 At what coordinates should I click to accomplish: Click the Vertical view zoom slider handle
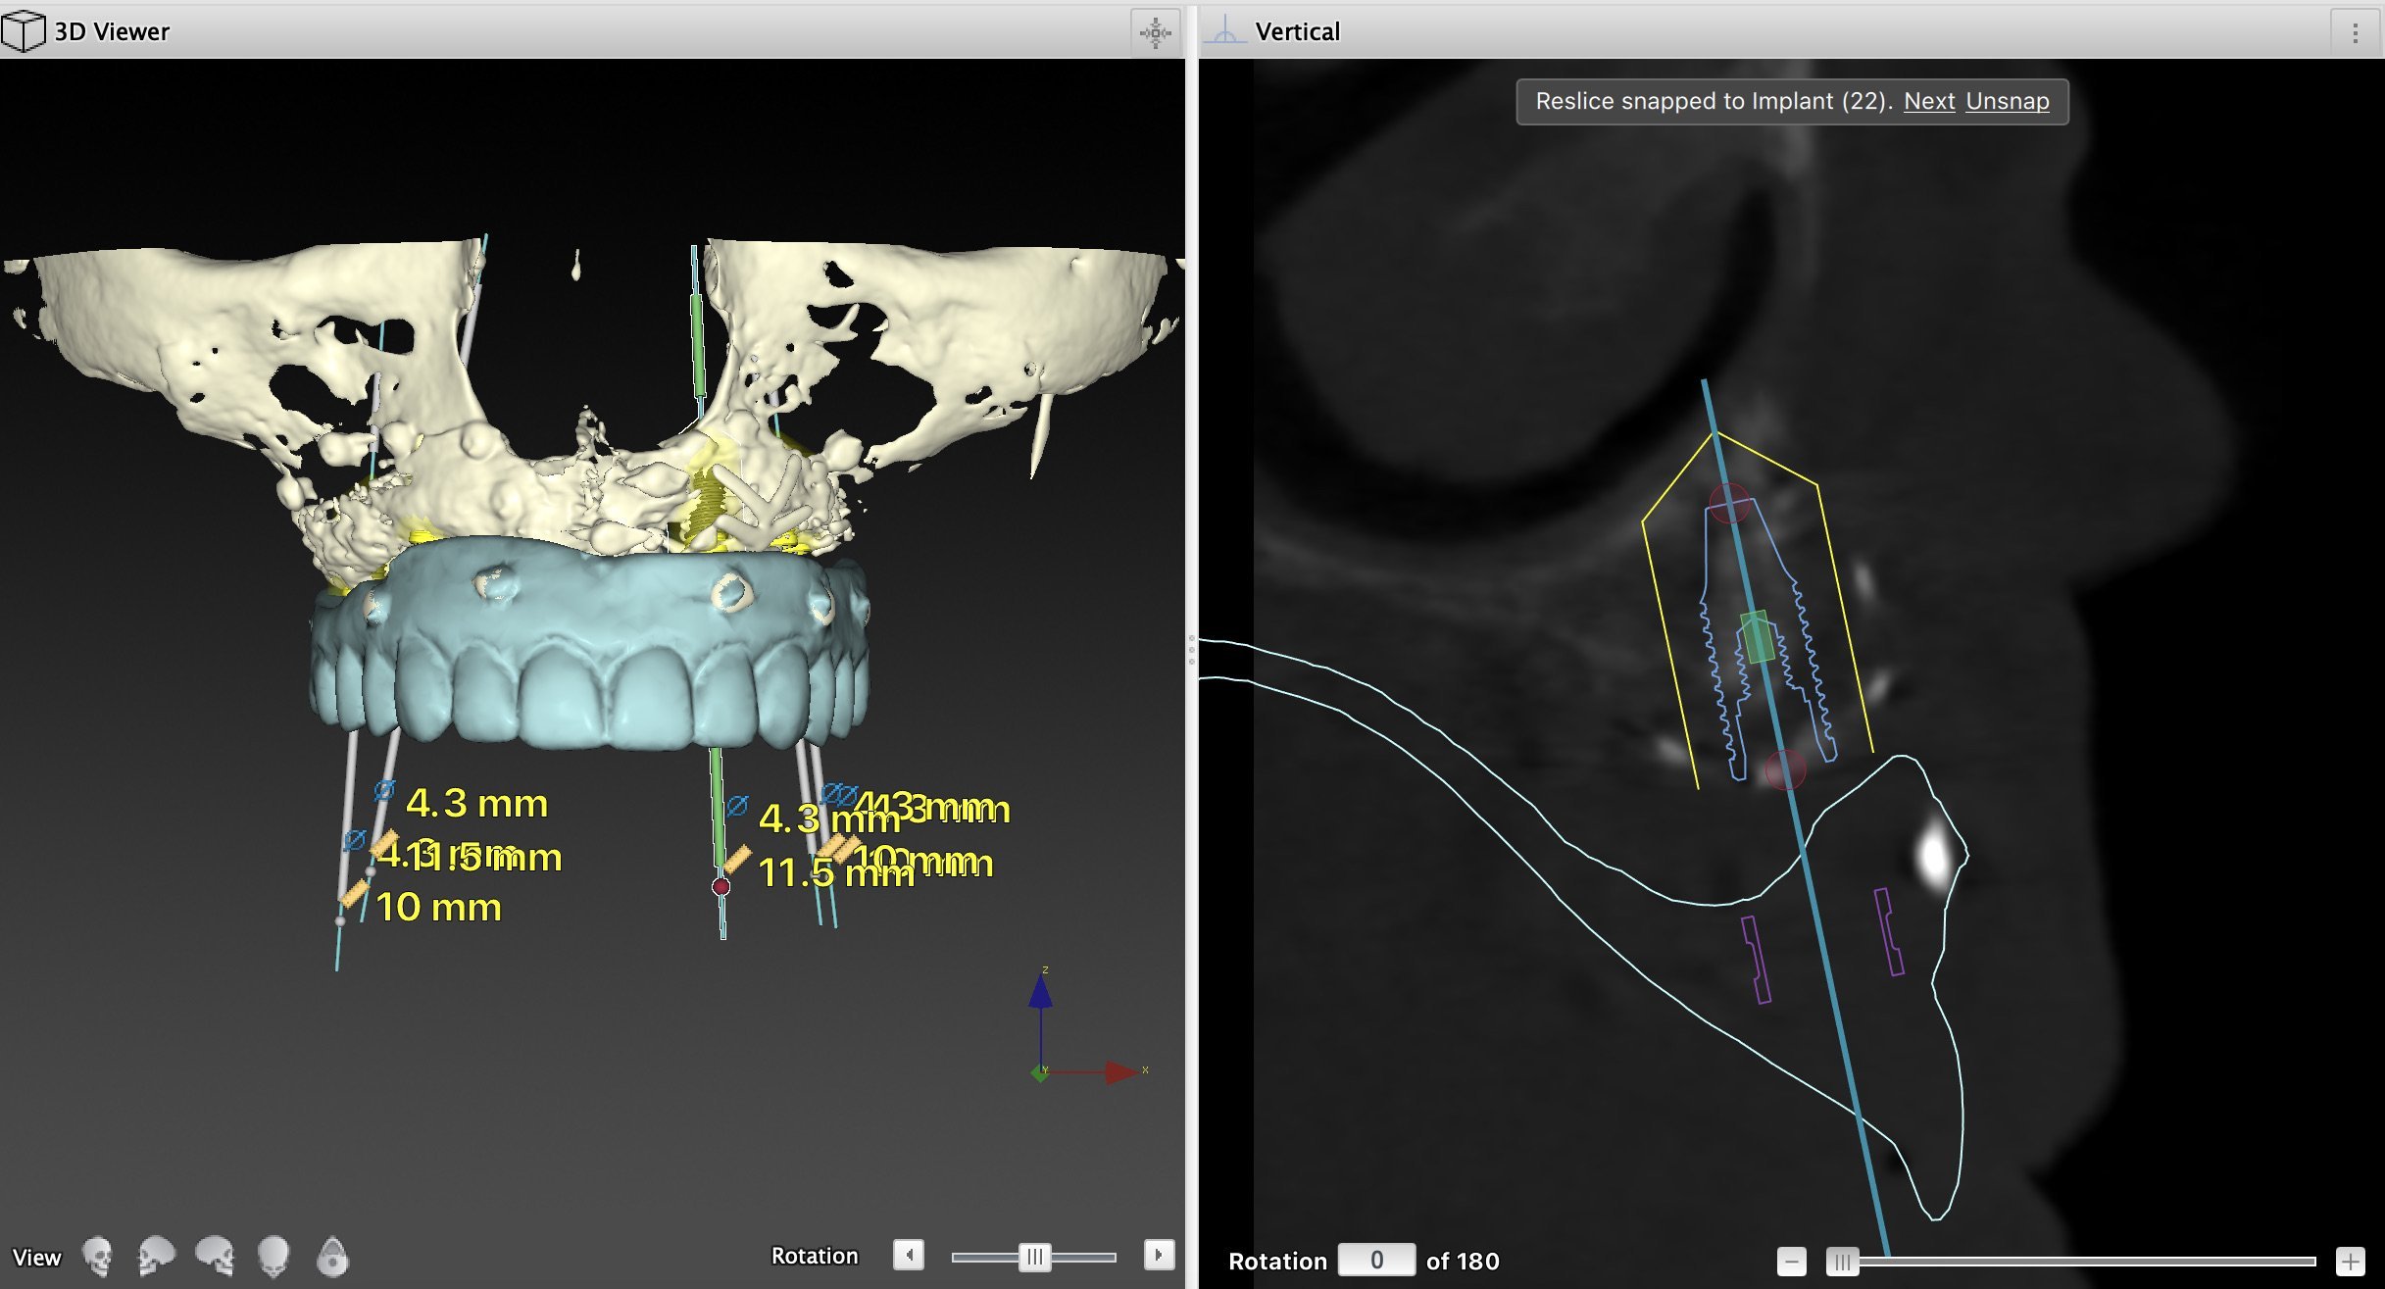point(1842,1262)
